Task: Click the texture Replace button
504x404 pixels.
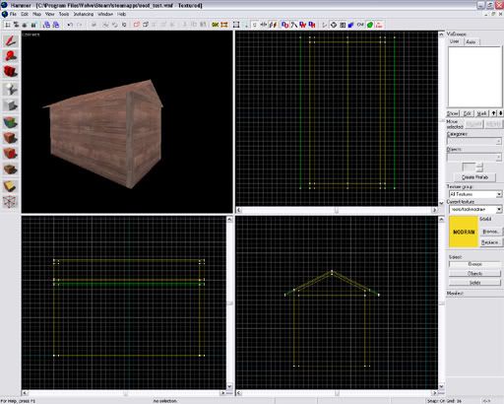Action: [490, 242]
